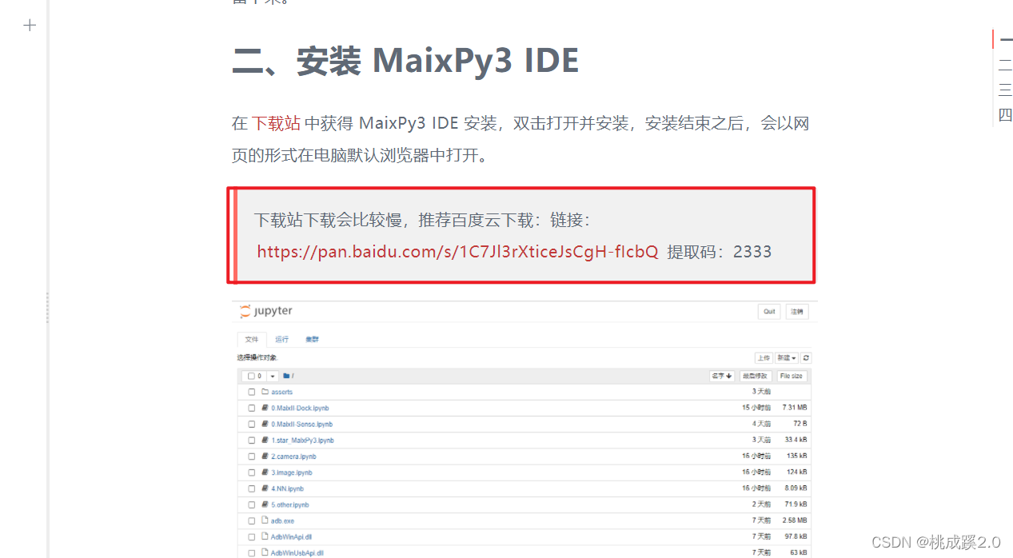
Task: Check the box for asserts folder
Action: (252, 392)
